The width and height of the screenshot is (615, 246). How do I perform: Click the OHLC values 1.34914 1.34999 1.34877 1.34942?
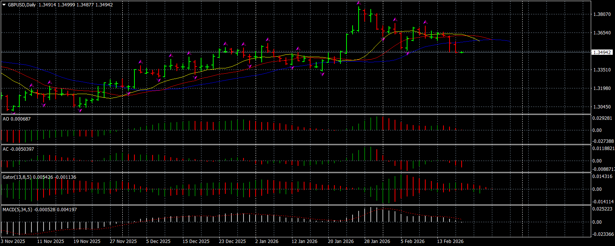click(76, 5)
